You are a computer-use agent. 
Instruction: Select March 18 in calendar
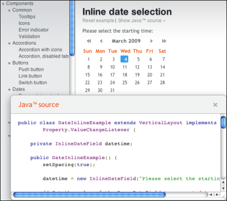pos(125,75)
